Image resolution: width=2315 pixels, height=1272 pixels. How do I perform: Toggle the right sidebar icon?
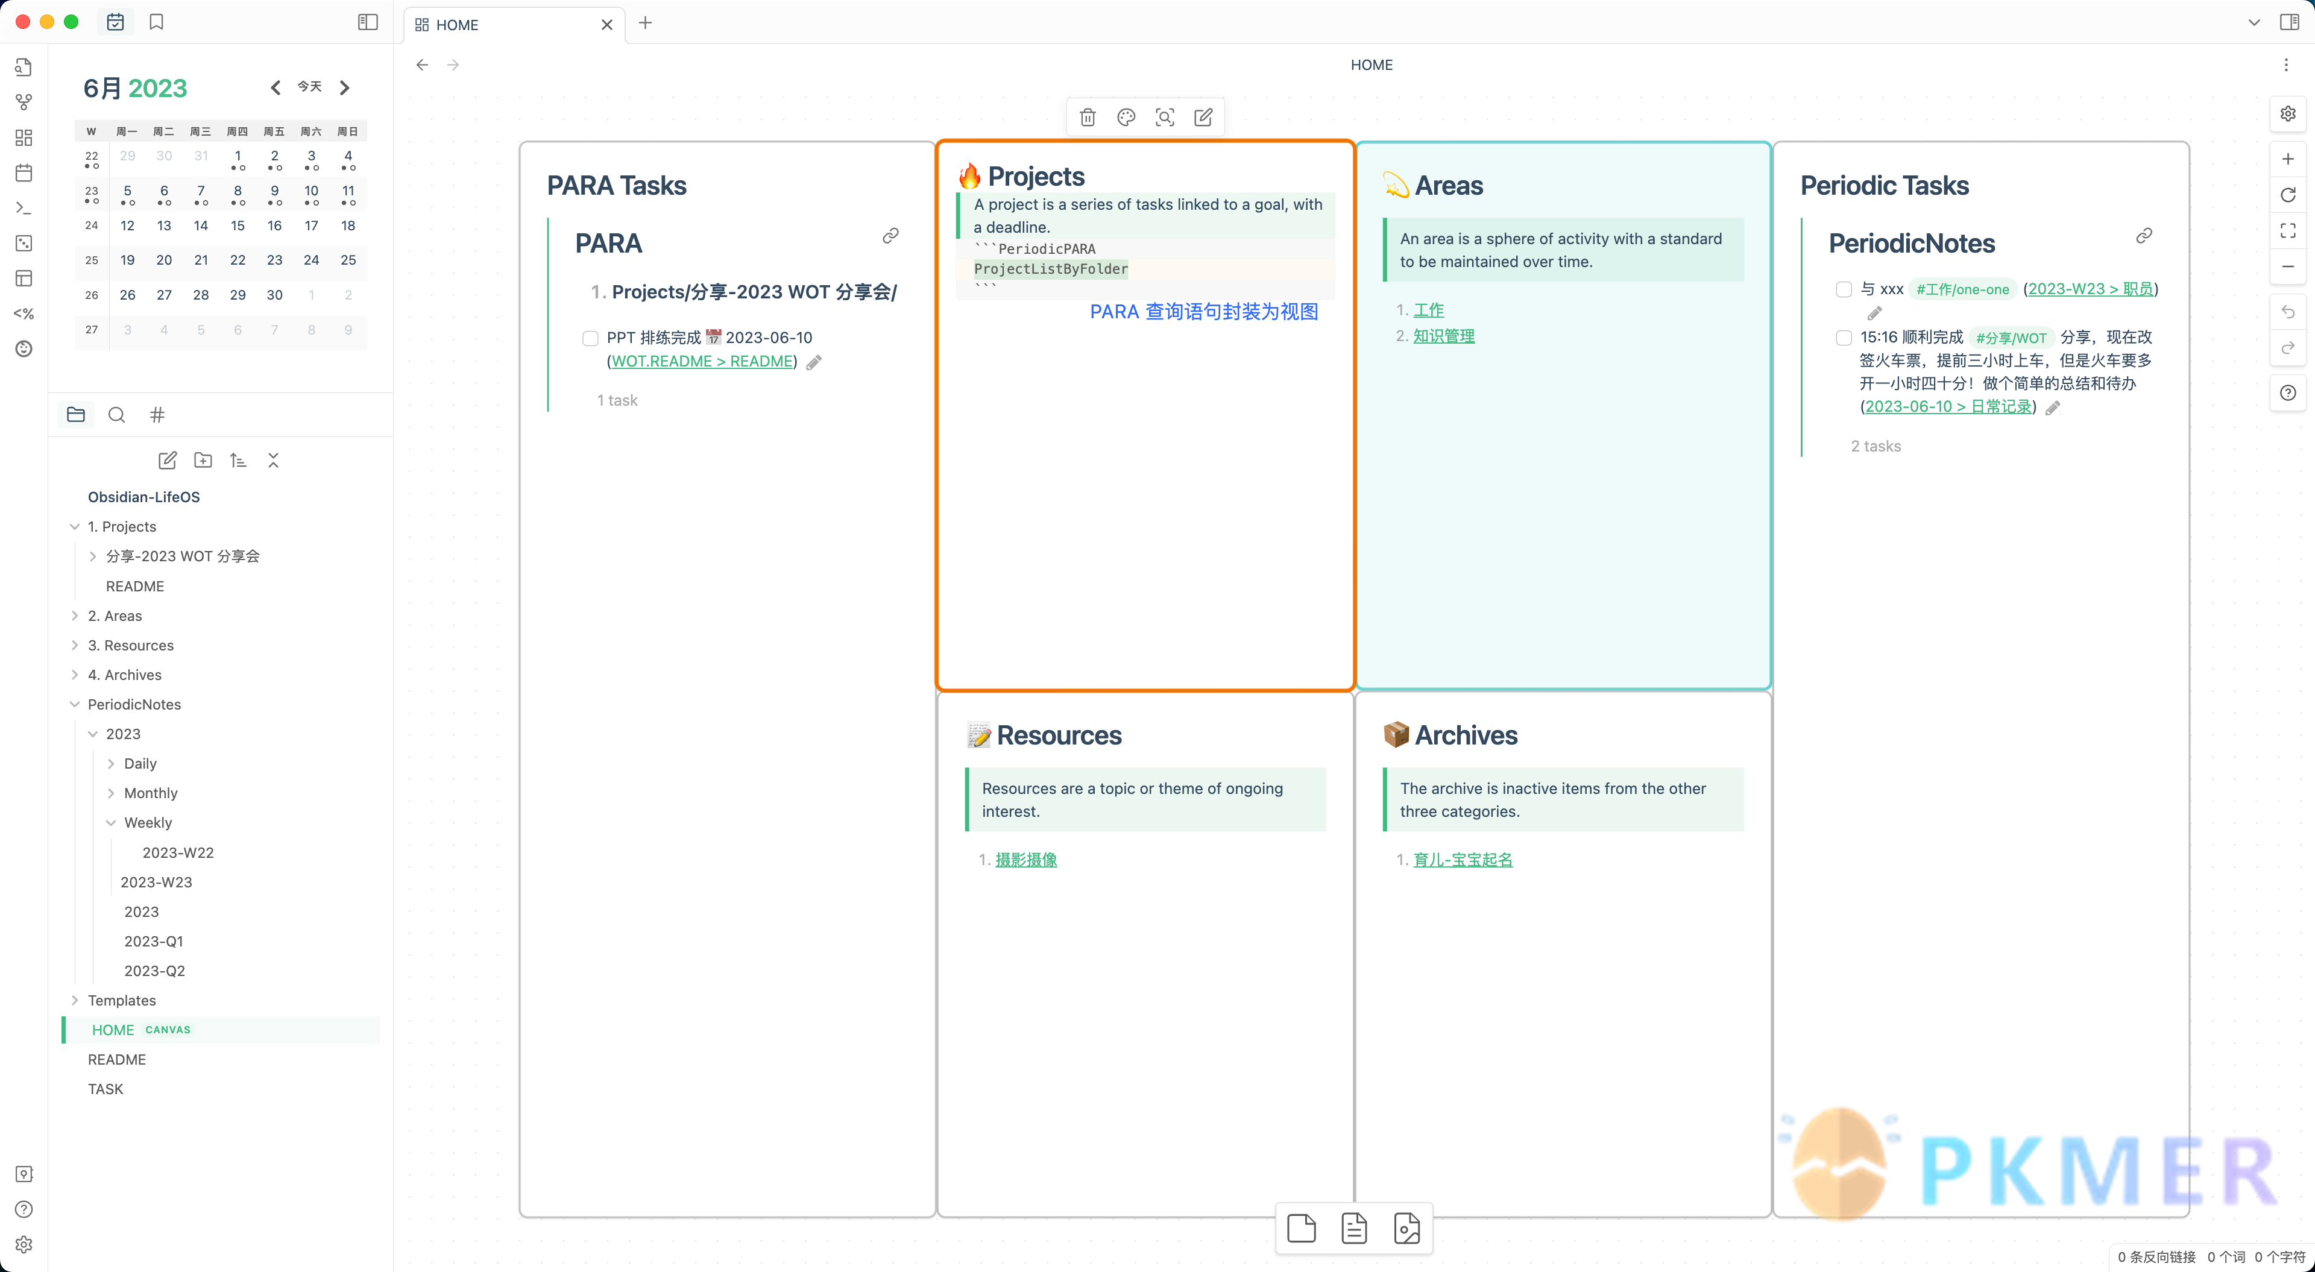tap(2290, 22)
